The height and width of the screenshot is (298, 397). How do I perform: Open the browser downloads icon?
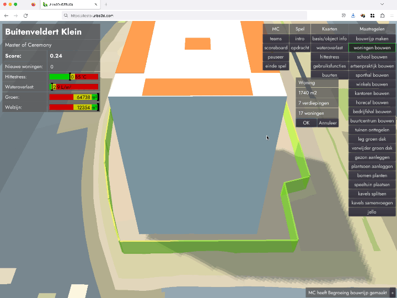coord(353,15)
